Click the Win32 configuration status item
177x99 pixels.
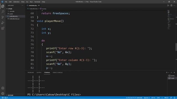166,98
